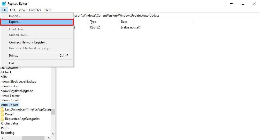Select the Auto Update key

coord(10,105)
